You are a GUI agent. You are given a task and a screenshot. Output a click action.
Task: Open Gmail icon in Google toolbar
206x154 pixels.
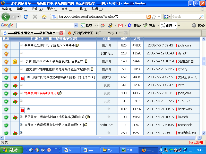click(x=120, y=25)
